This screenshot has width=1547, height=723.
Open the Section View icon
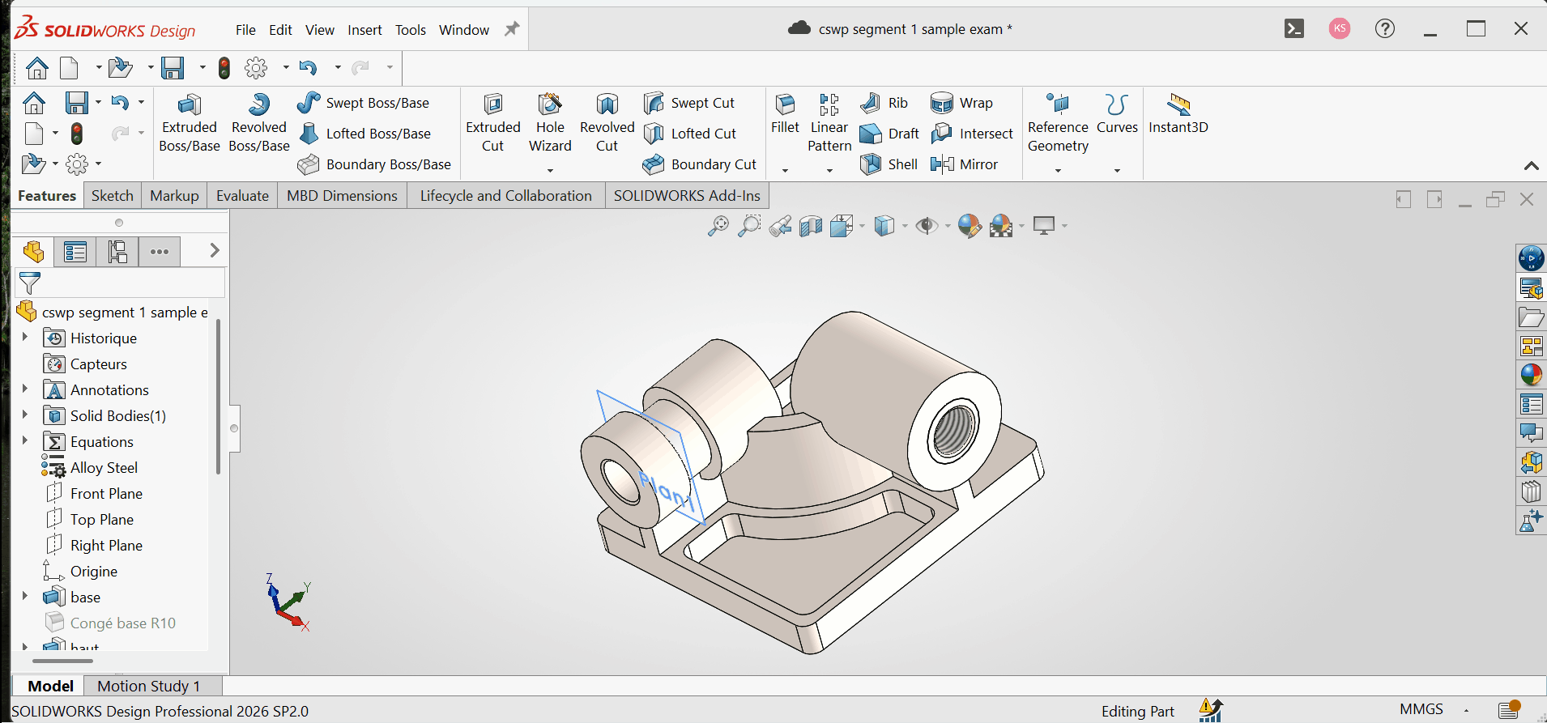[x=811, y=226]
